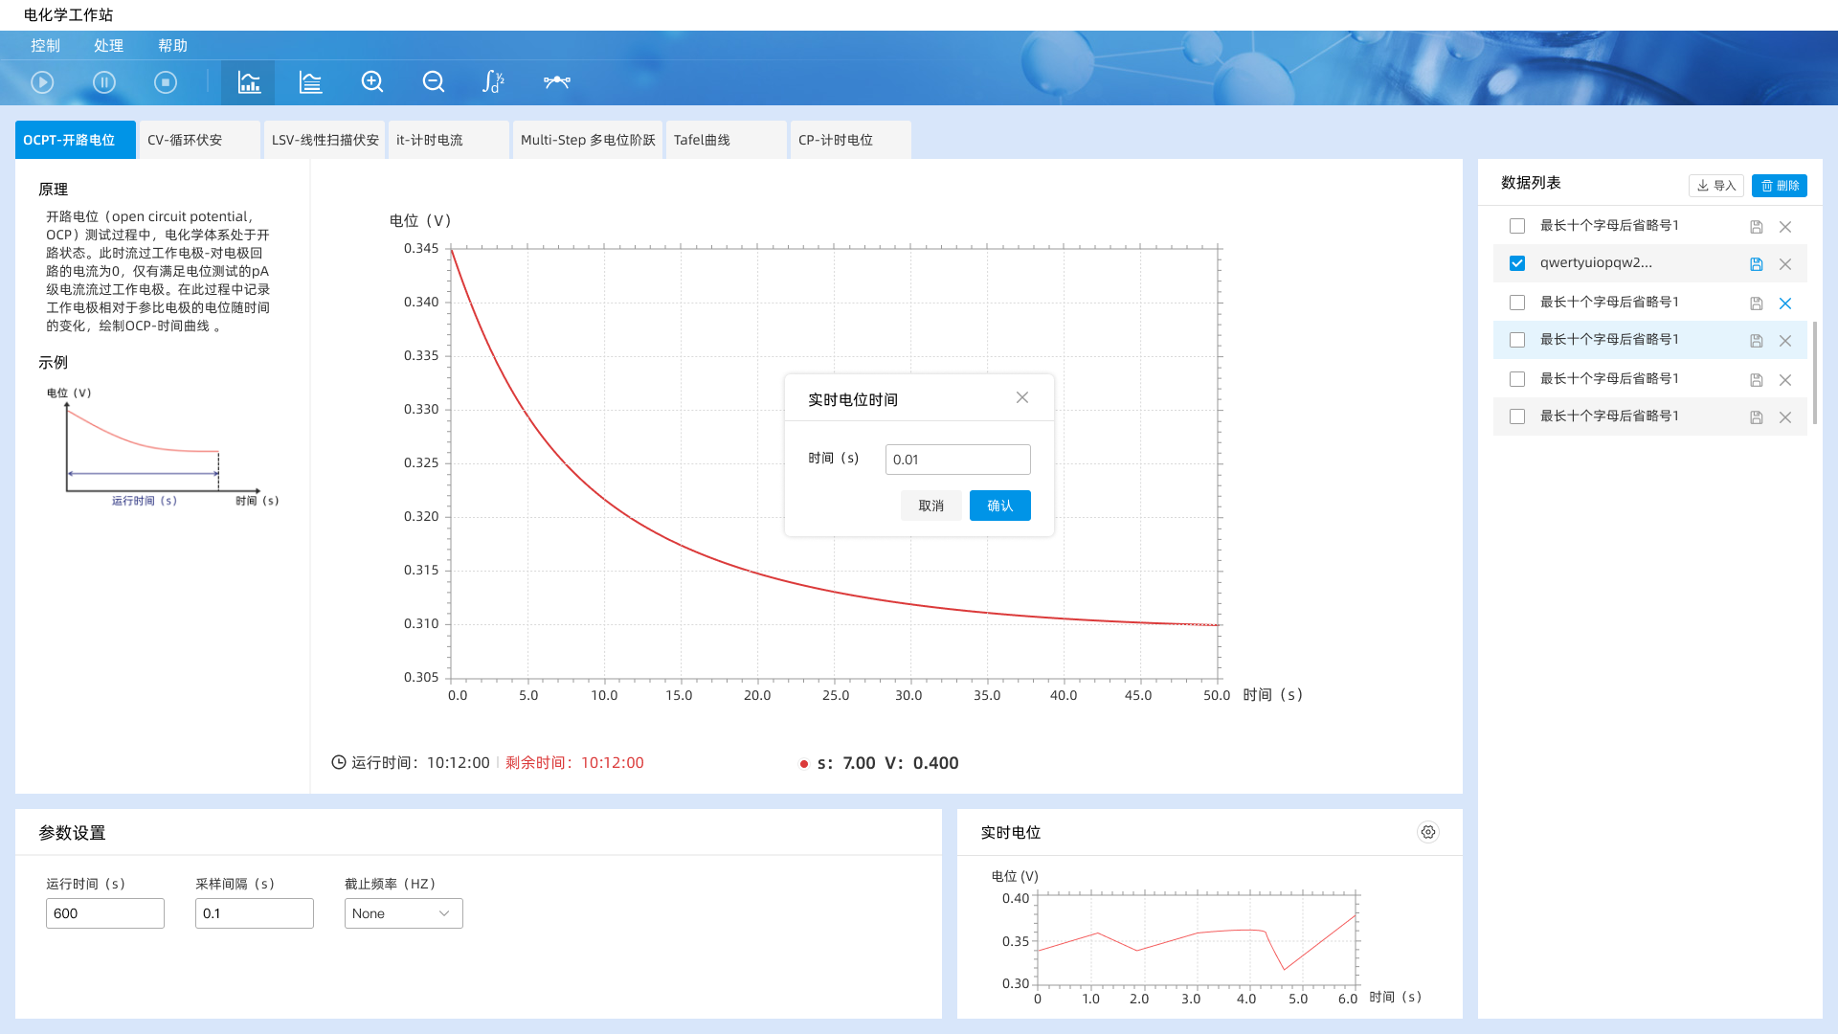Uncheck the qwertyuiopqw2 data checkbox
Image resolution: width=1838 pixels, height=1034 pixels.
pos(1517,263)
